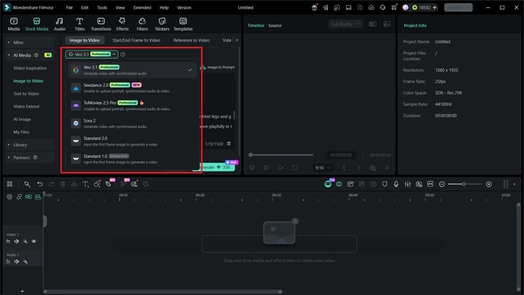Viewport: 524px width, 295px height.
Task: Open the Templates panel
Action: 183,24
